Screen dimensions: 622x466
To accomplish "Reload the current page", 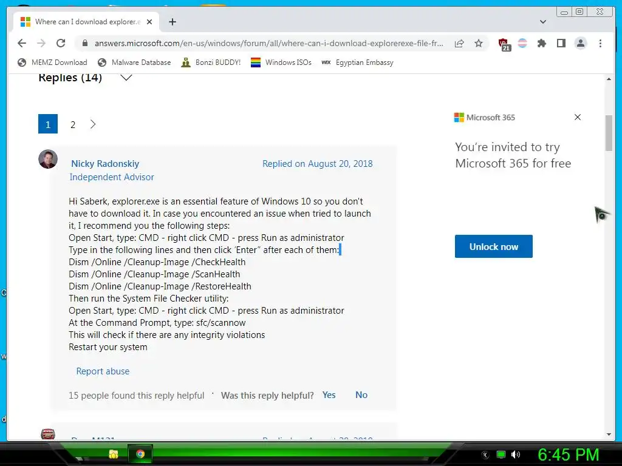I will point(61,43).
